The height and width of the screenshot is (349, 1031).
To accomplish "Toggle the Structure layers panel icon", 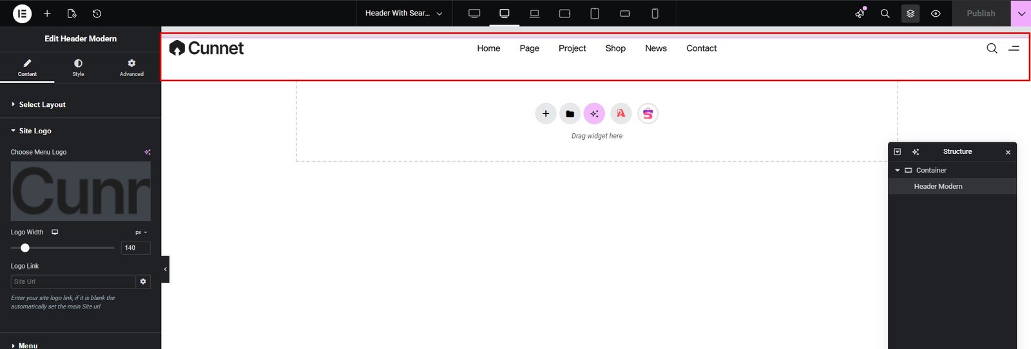I will pyautogui.click(x=911, y=14).
